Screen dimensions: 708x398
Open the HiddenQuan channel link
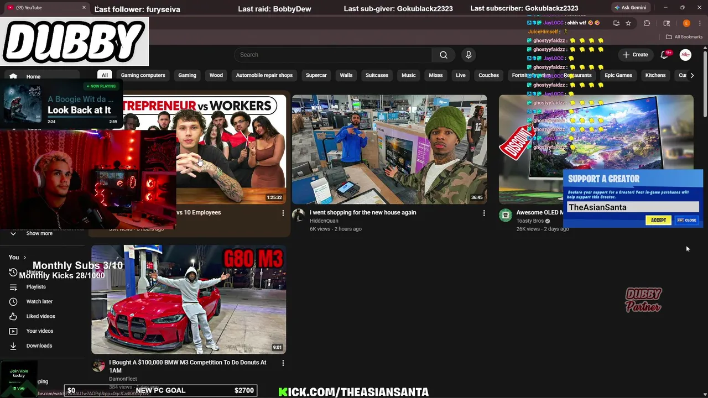(324, 221)
